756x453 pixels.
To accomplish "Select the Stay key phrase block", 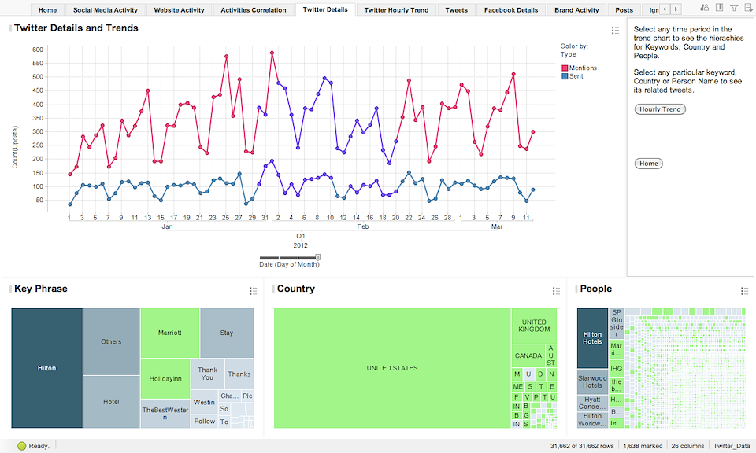I will pos(227,333).
